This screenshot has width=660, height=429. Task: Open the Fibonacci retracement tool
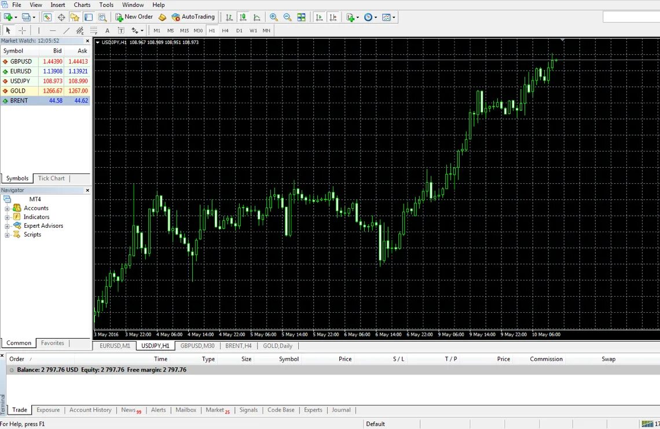pos(94,30)
